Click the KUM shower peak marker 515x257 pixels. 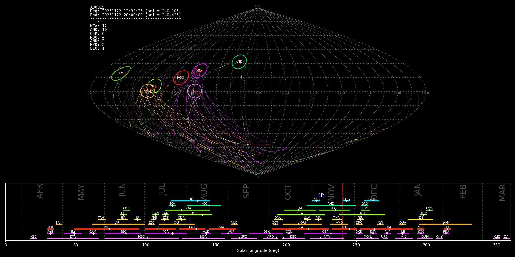pos(321,196)
